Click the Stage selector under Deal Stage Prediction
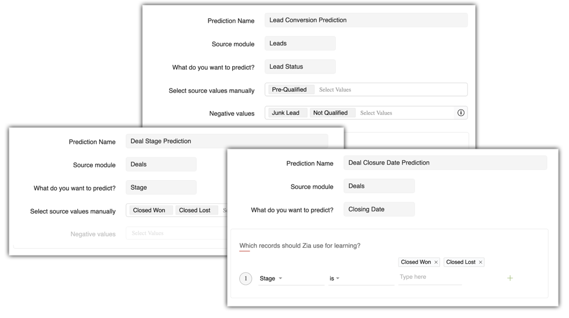 coord(161,188)
